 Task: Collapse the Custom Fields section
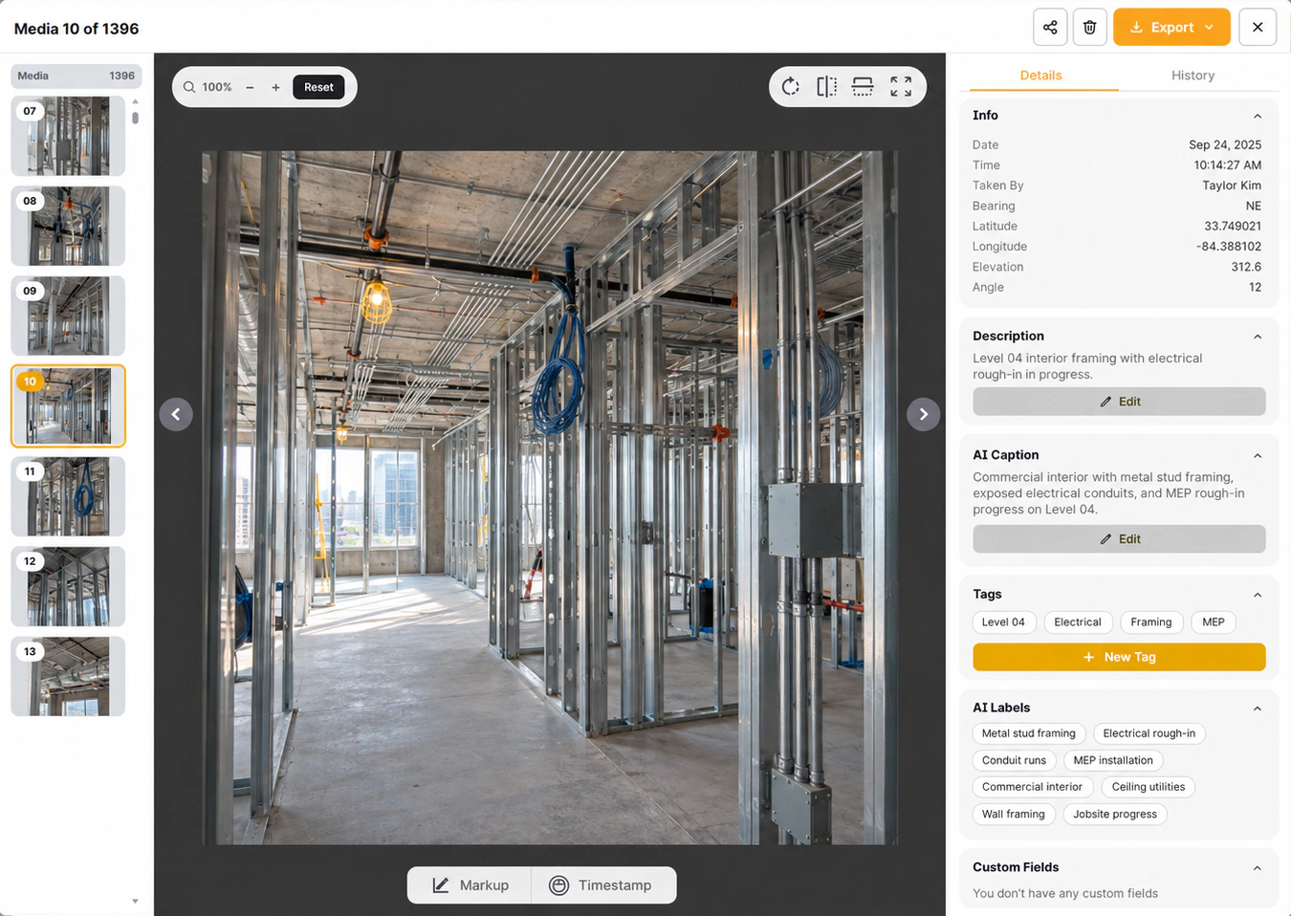pyautogui.click(x=1258, y=868)
